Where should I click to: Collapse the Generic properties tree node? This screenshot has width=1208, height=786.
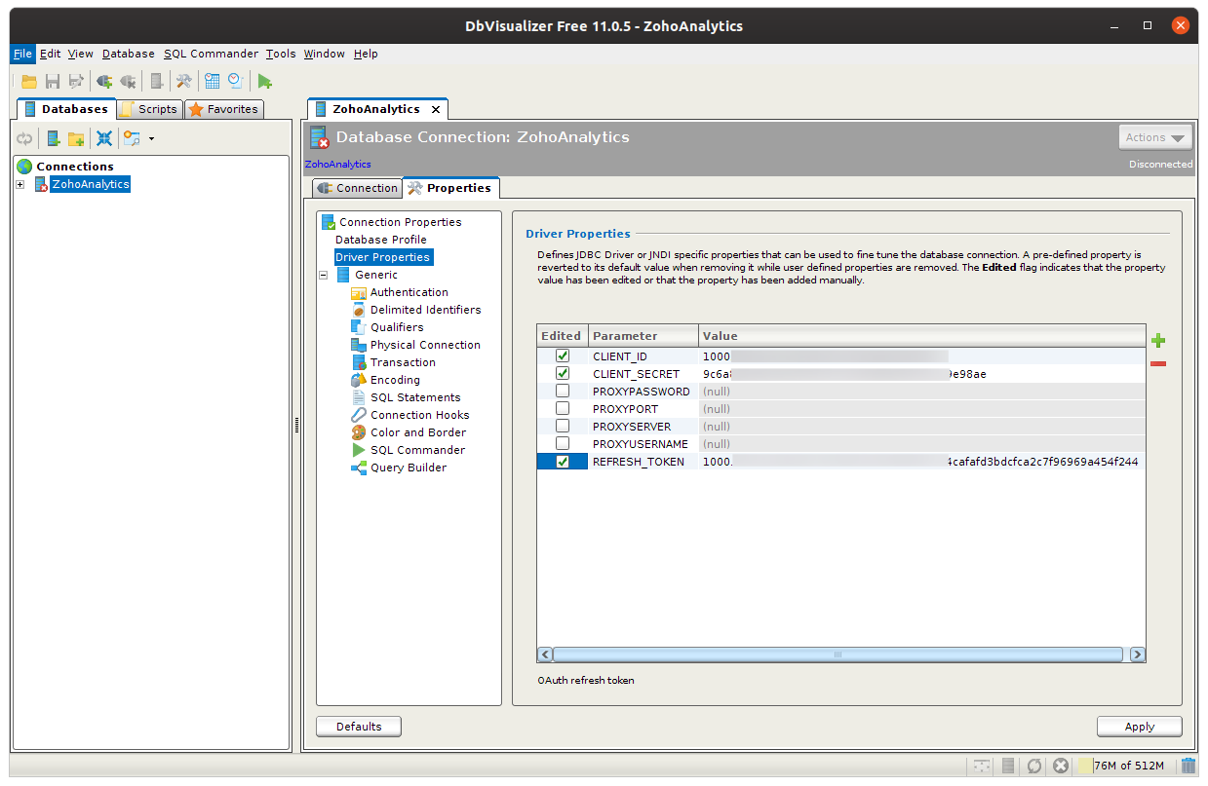(324, 275)
